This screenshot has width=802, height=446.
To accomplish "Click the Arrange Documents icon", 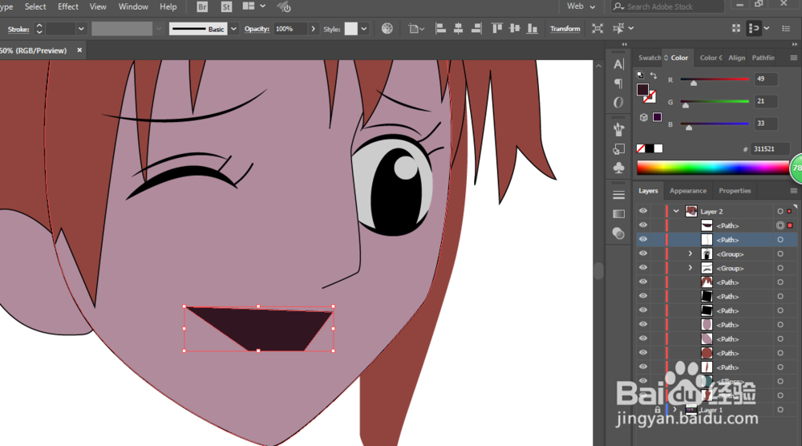I will 249,6.
